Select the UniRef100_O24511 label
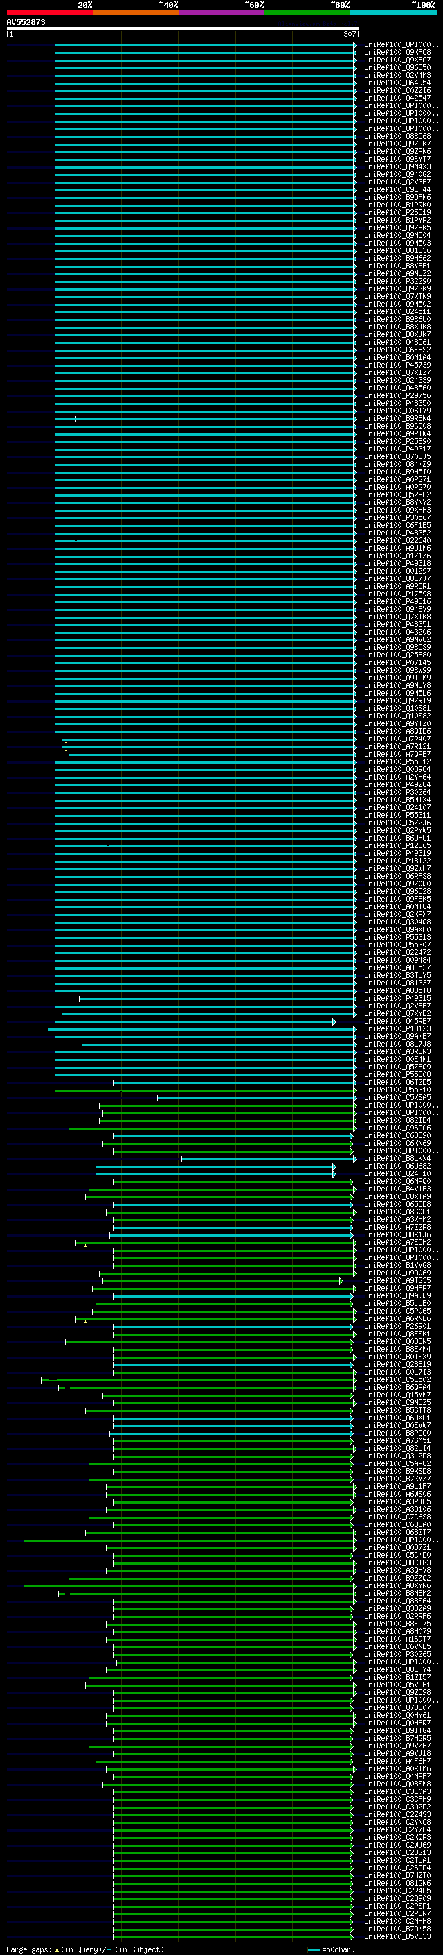This screenshot has height=1955, width=443. 397,312
